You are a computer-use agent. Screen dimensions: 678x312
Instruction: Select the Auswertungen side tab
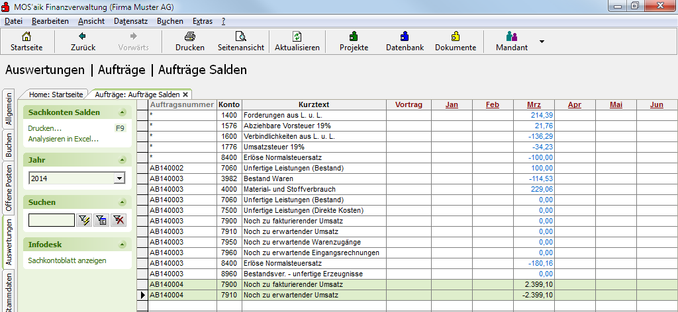click(9, 241)
